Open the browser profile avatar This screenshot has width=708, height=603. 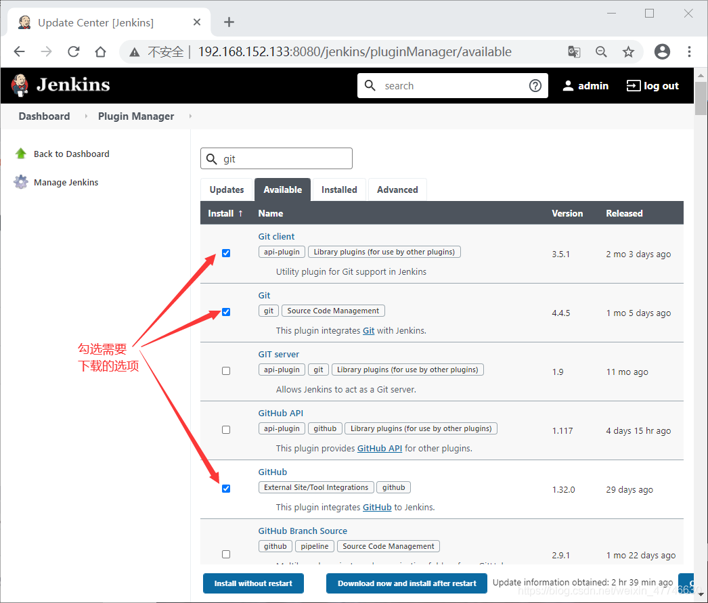tap(662, 51)
